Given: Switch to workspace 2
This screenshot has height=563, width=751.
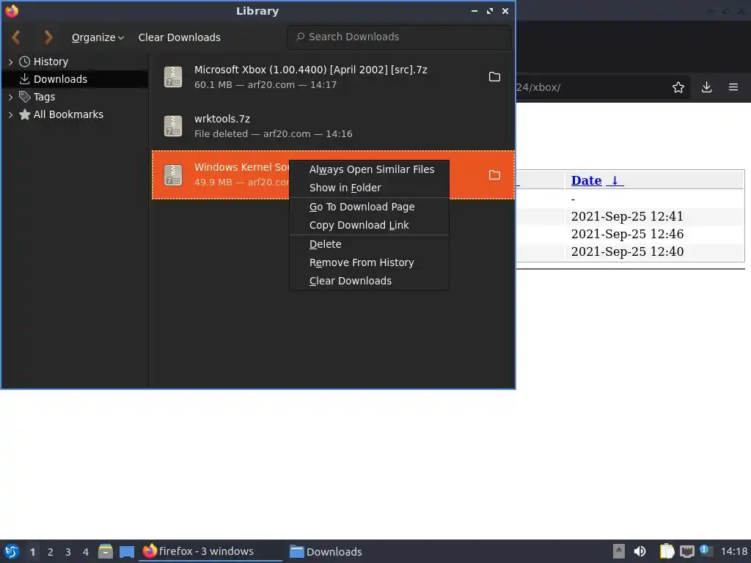Looking at the screenshot, I should click(51, 552).
